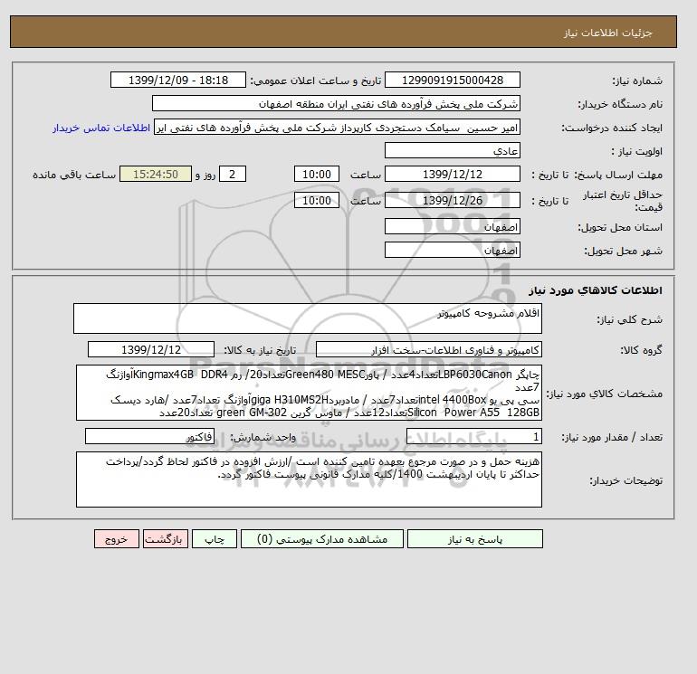
Task: Click the توضیحات خریدار text area
Action: 309,479
